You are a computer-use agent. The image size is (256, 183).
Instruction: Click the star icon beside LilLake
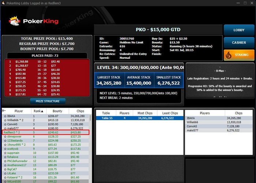(5, 174)
